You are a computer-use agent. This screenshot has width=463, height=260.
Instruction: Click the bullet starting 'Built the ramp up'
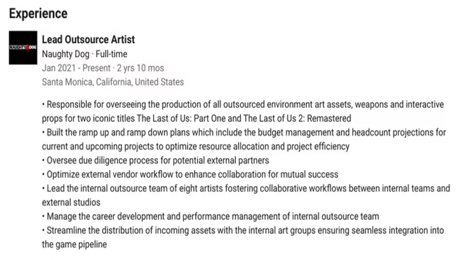[245, 132]
